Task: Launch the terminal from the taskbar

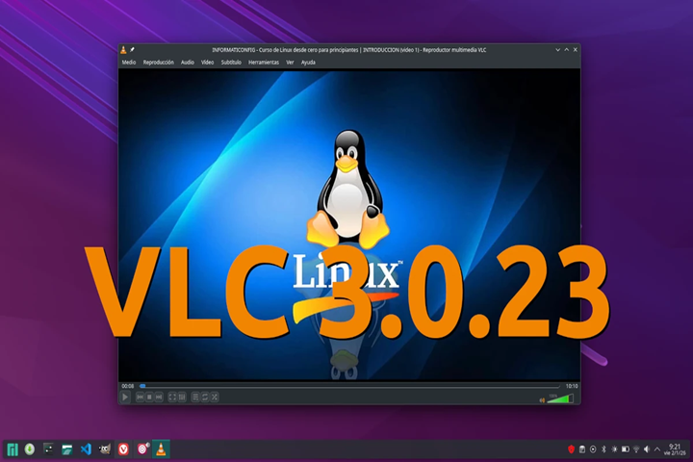Action: (48, 449)
